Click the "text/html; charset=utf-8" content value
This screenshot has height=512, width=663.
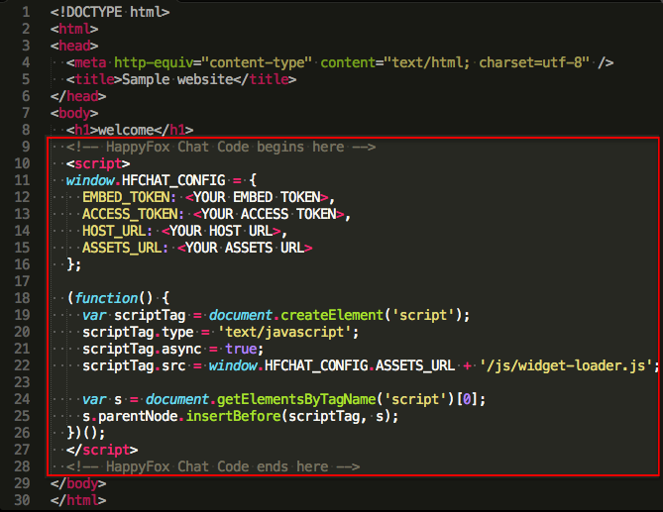click(487, 62)
